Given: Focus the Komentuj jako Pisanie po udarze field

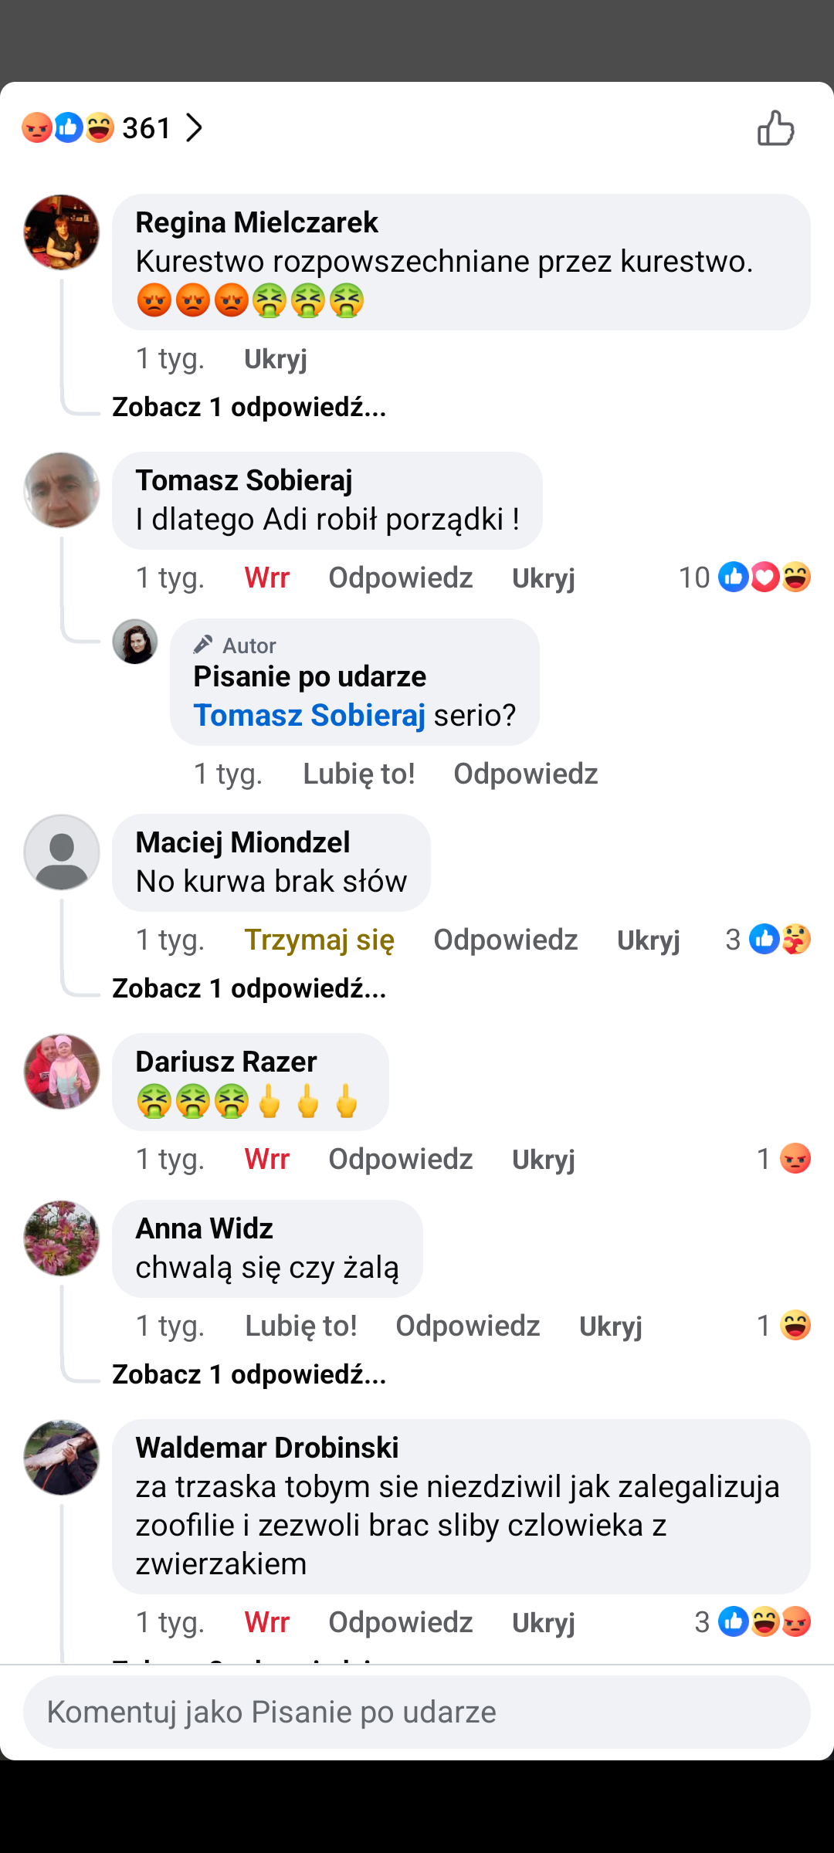Looking at the screenshot, I should (x=417, y=1712).
